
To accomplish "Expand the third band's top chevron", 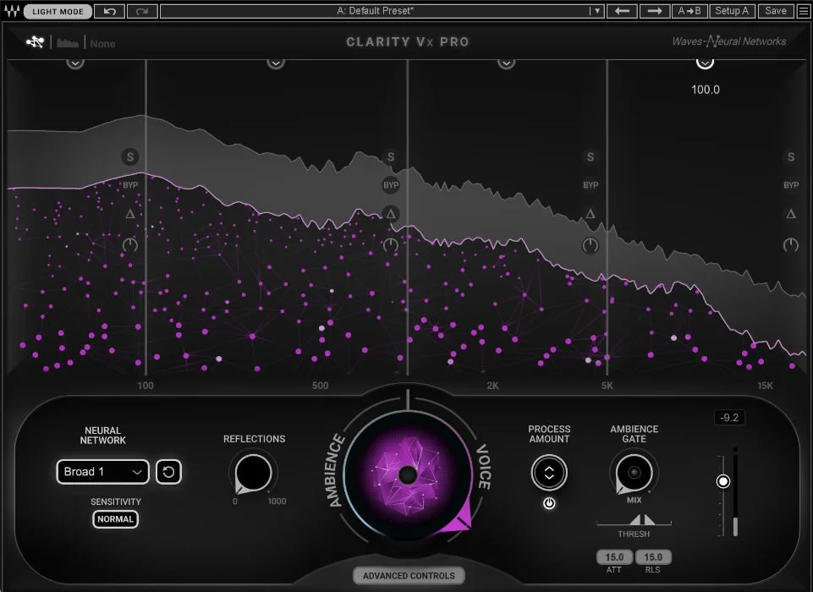I will [506, 63].
